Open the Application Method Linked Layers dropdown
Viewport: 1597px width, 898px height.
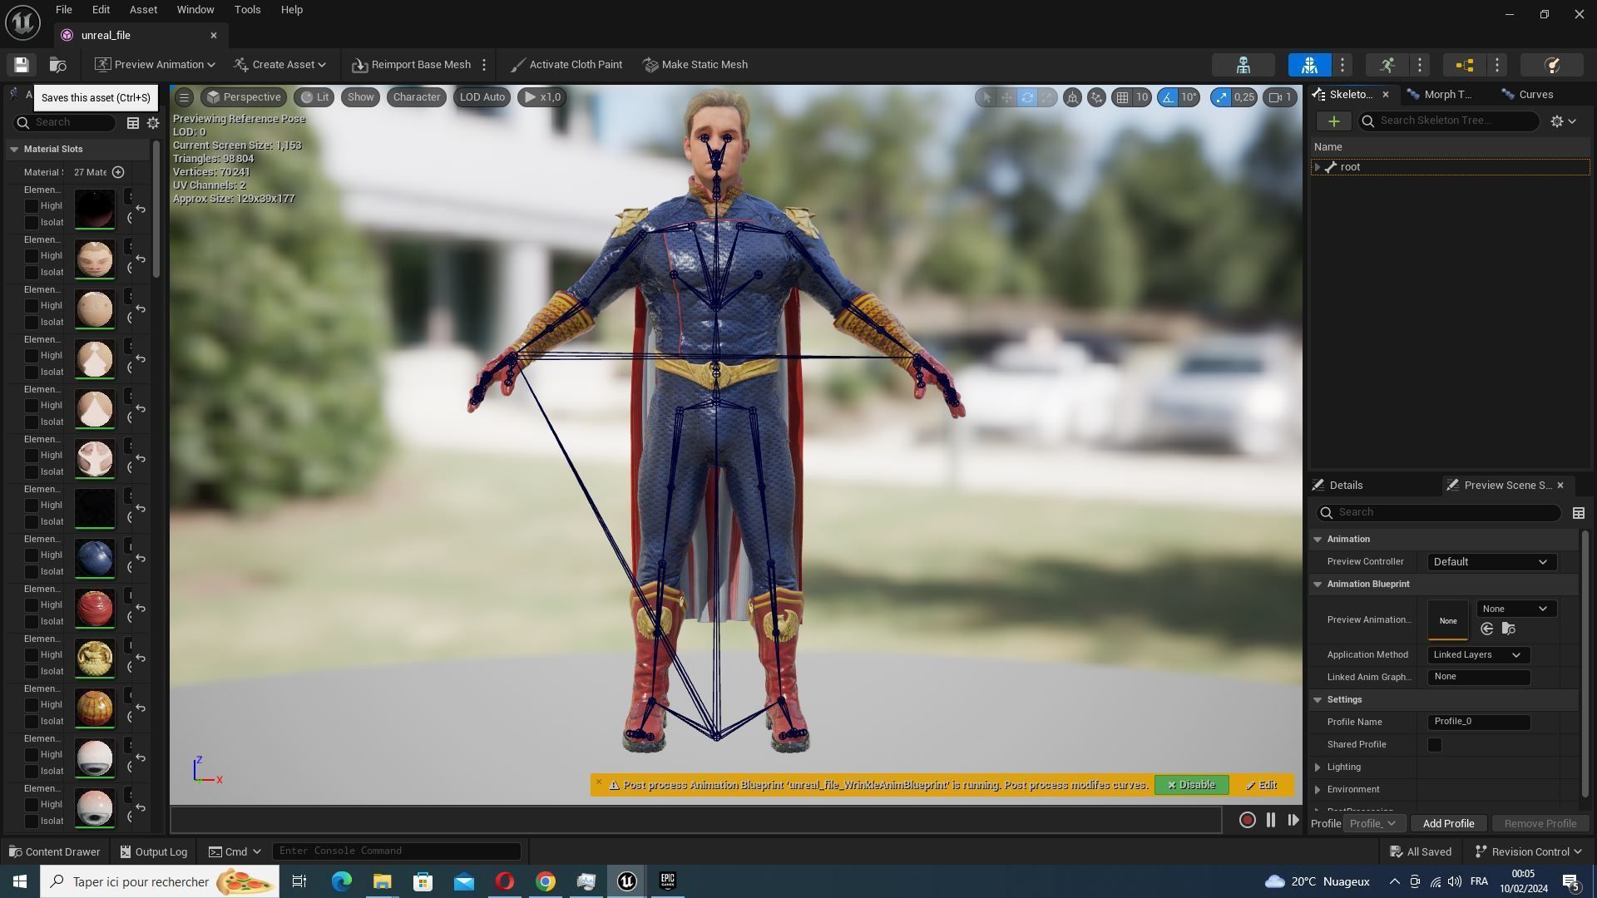1478,655
